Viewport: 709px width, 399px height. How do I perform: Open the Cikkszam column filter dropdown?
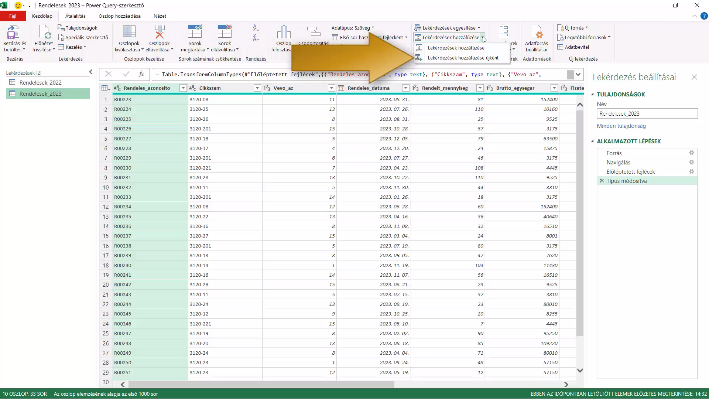(x=257, y=88)
